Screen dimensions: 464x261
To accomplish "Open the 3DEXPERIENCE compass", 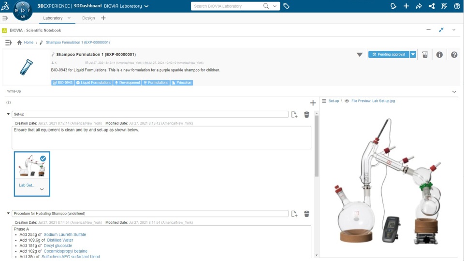I will click(23, 10).
